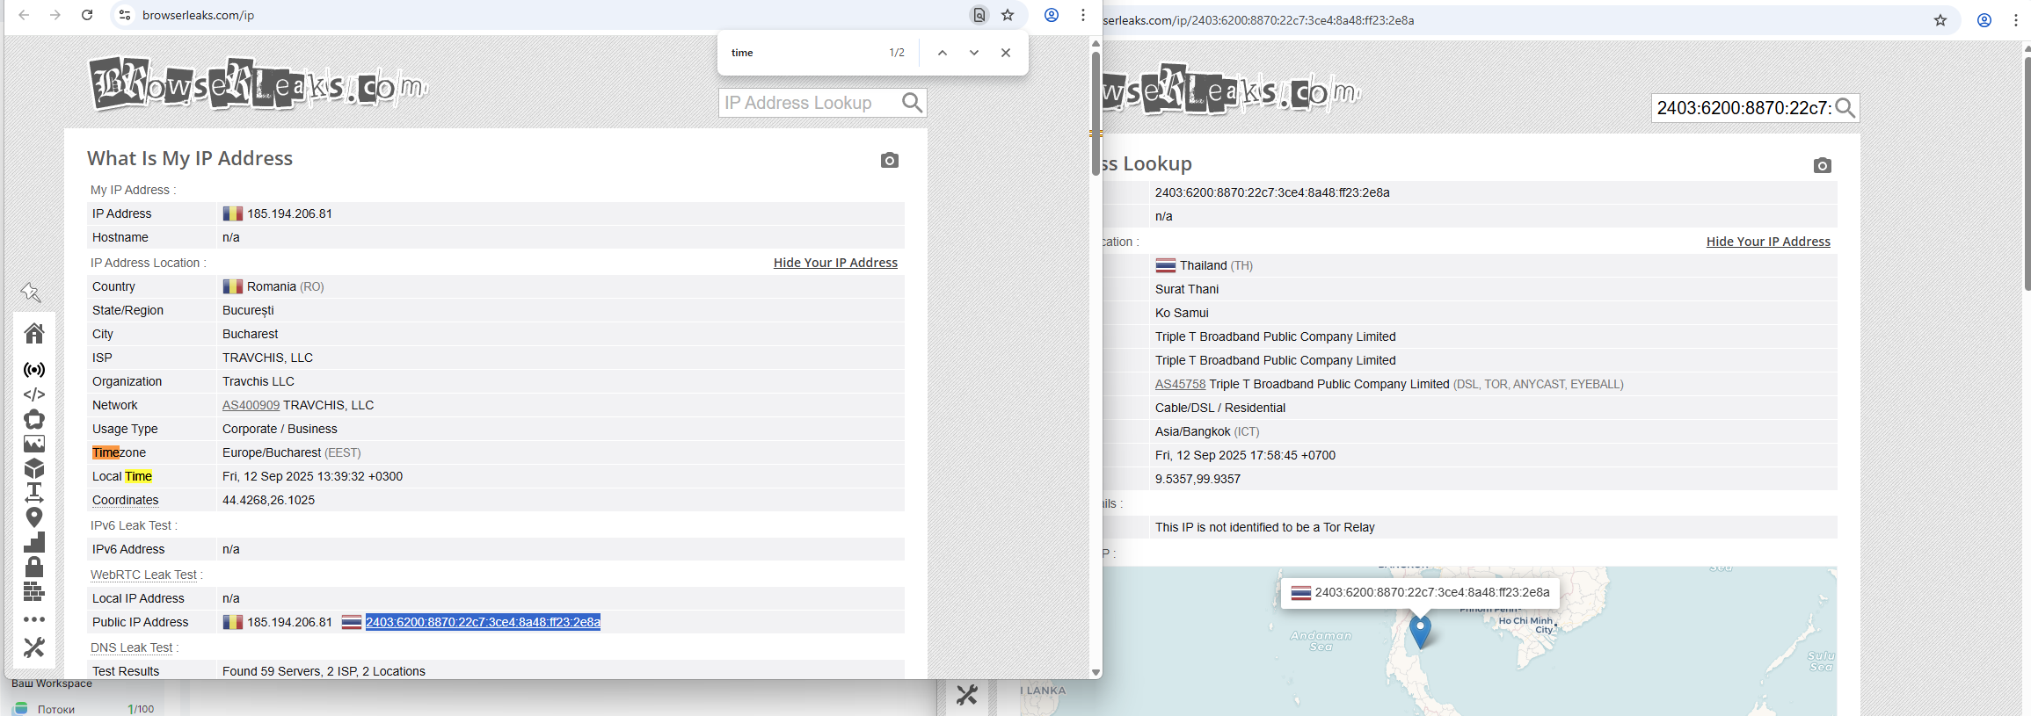
Task: Open the selected 2403:6200 IPv6 link in Public IP row
Action: (483, 622)
